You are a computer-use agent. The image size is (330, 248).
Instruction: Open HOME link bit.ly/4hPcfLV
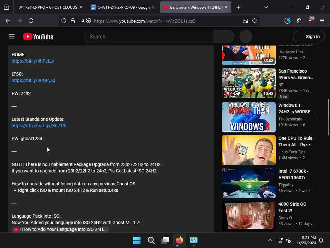click(33, 61)
